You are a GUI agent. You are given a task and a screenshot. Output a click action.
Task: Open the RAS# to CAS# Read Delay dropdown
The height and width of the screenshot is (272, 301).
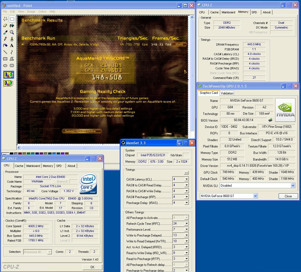pyautogui.click(x=186, y=185)
